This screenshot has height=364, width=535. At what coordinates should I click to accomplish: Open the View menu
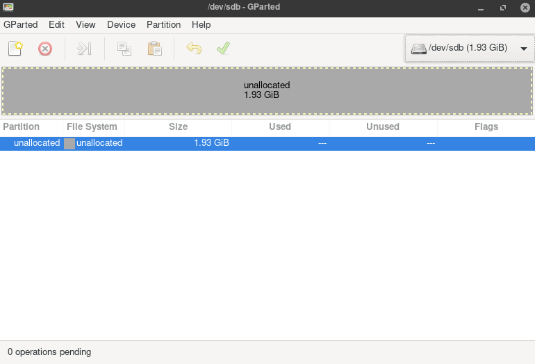85,24
